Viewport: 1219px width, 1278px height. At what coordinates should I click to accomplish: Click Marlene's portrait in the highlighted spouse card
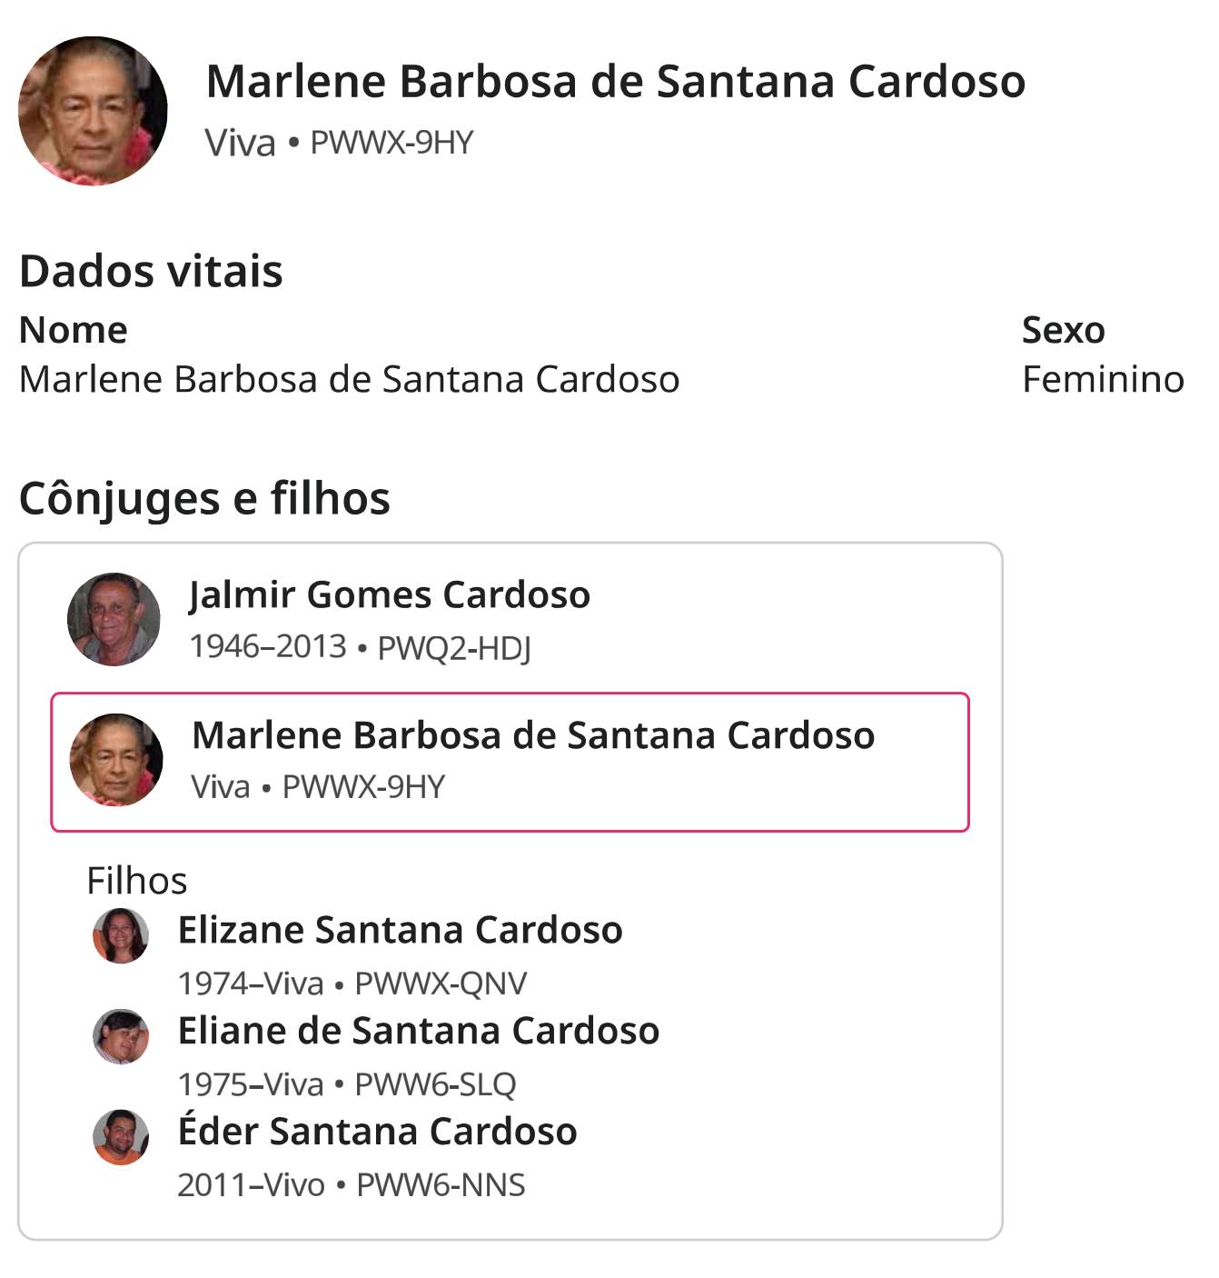click(116, 760)
